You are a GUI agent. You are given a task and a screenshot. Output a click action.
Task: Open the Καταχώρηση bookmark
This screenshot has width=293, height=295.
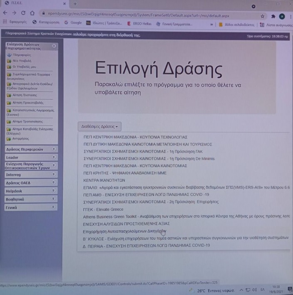[46, 22]
